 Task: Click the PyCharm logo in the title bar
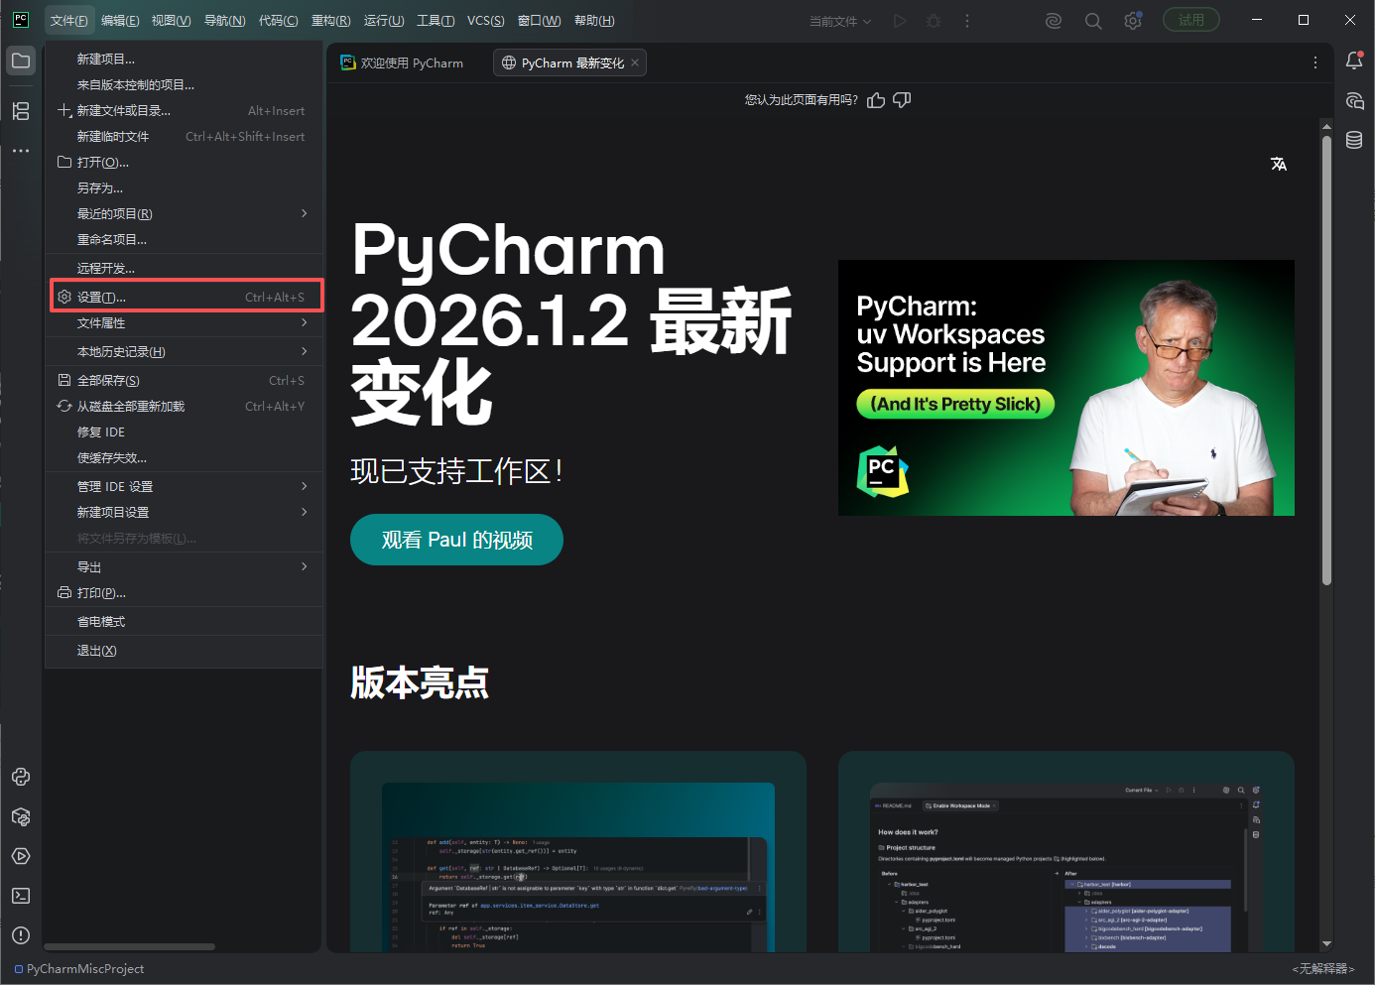[x=20, y=20]
